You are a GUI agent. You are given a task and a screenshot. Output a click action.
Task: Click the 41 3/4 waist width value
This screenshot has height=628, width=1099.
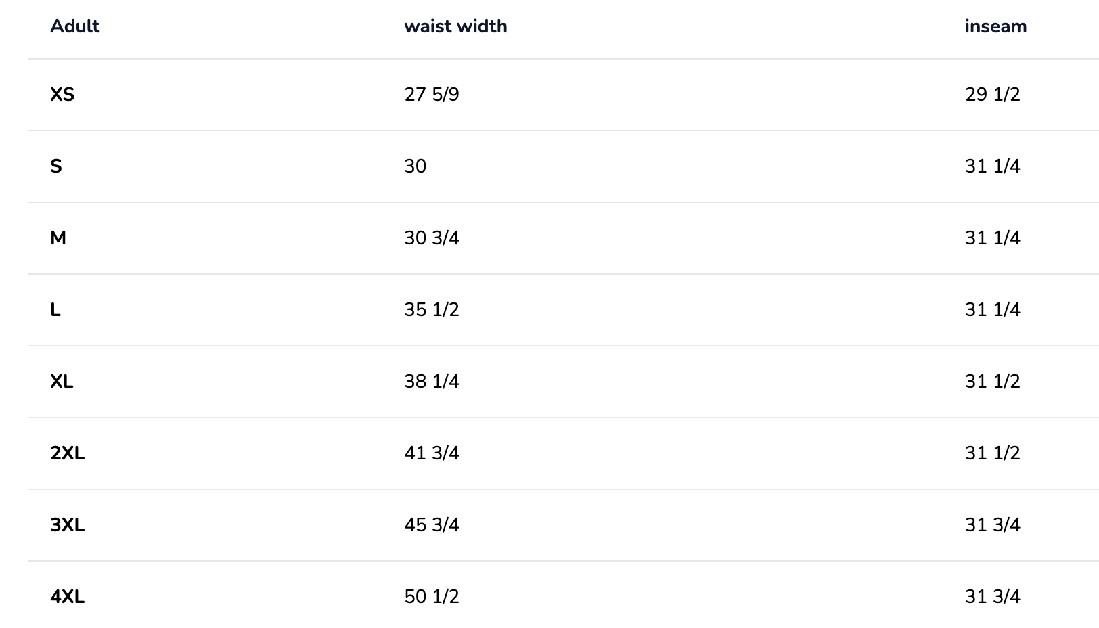pyautogui.click(x=432, y=453)
